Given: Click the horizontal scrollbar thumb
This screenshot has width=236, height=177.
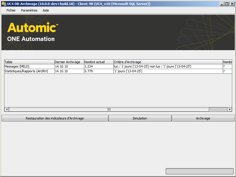Looking at the screenshot, I should pyautogui.click(x=109, y=109).
